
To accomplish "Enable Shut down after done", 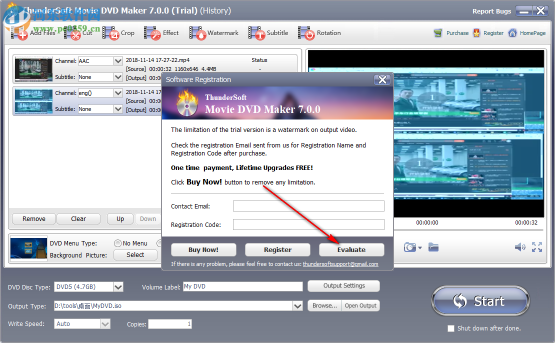I will 451,328.
